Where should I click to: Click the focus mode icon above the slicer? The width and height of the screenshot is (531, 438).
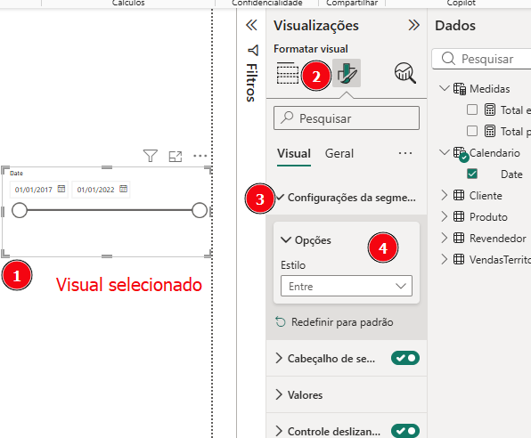tap(176, 157)
